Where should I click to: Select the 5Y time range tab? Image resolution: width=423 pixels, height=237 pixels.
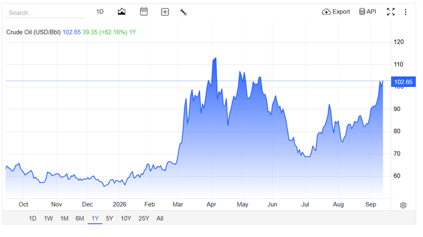pos(110,219)
